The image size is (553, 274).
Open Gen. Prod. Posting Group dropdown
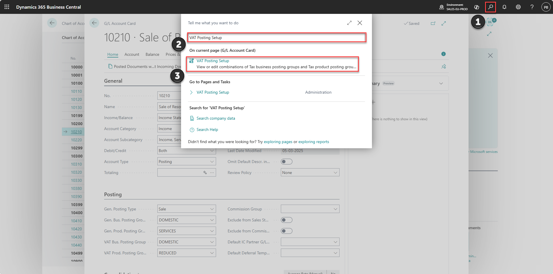(212, 231)
